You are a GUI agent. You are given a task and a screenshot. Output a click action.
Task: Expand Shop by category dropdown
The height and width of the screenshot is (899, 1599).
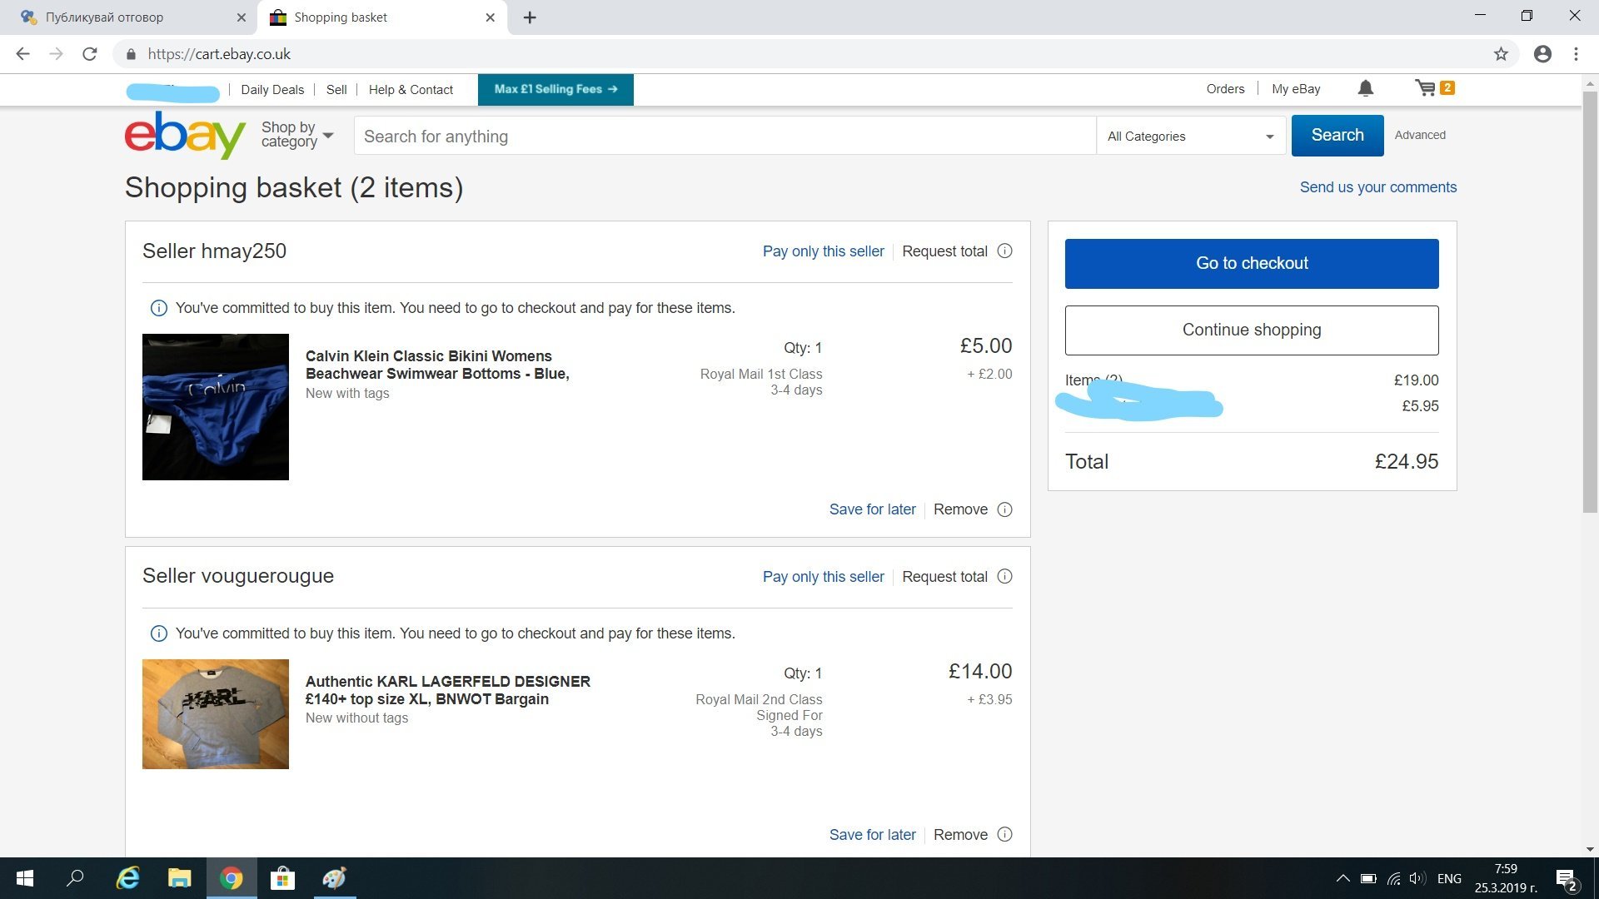point(296,135)
